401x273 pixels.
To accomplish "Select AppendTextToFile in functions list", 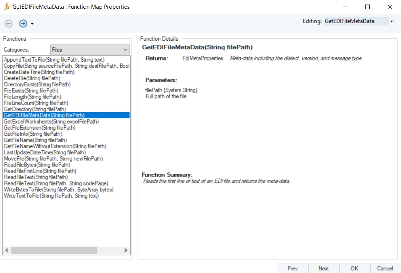I will (x=54, y=60).
